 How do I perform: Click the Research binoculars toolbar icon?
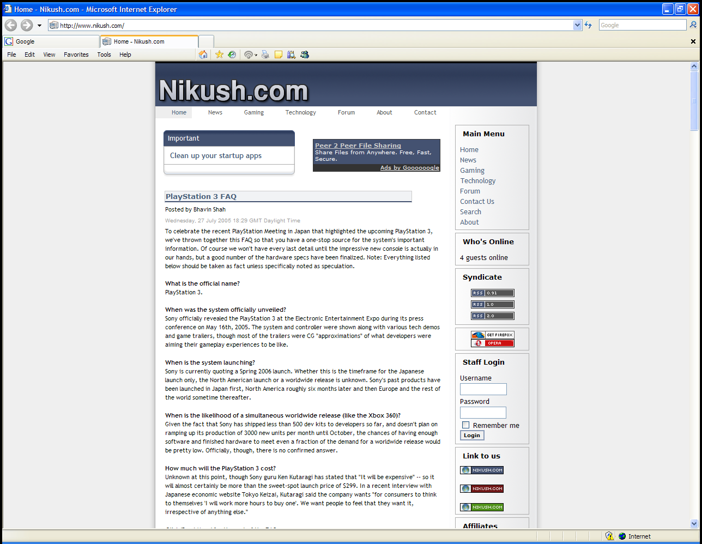[x=291, y=55]
